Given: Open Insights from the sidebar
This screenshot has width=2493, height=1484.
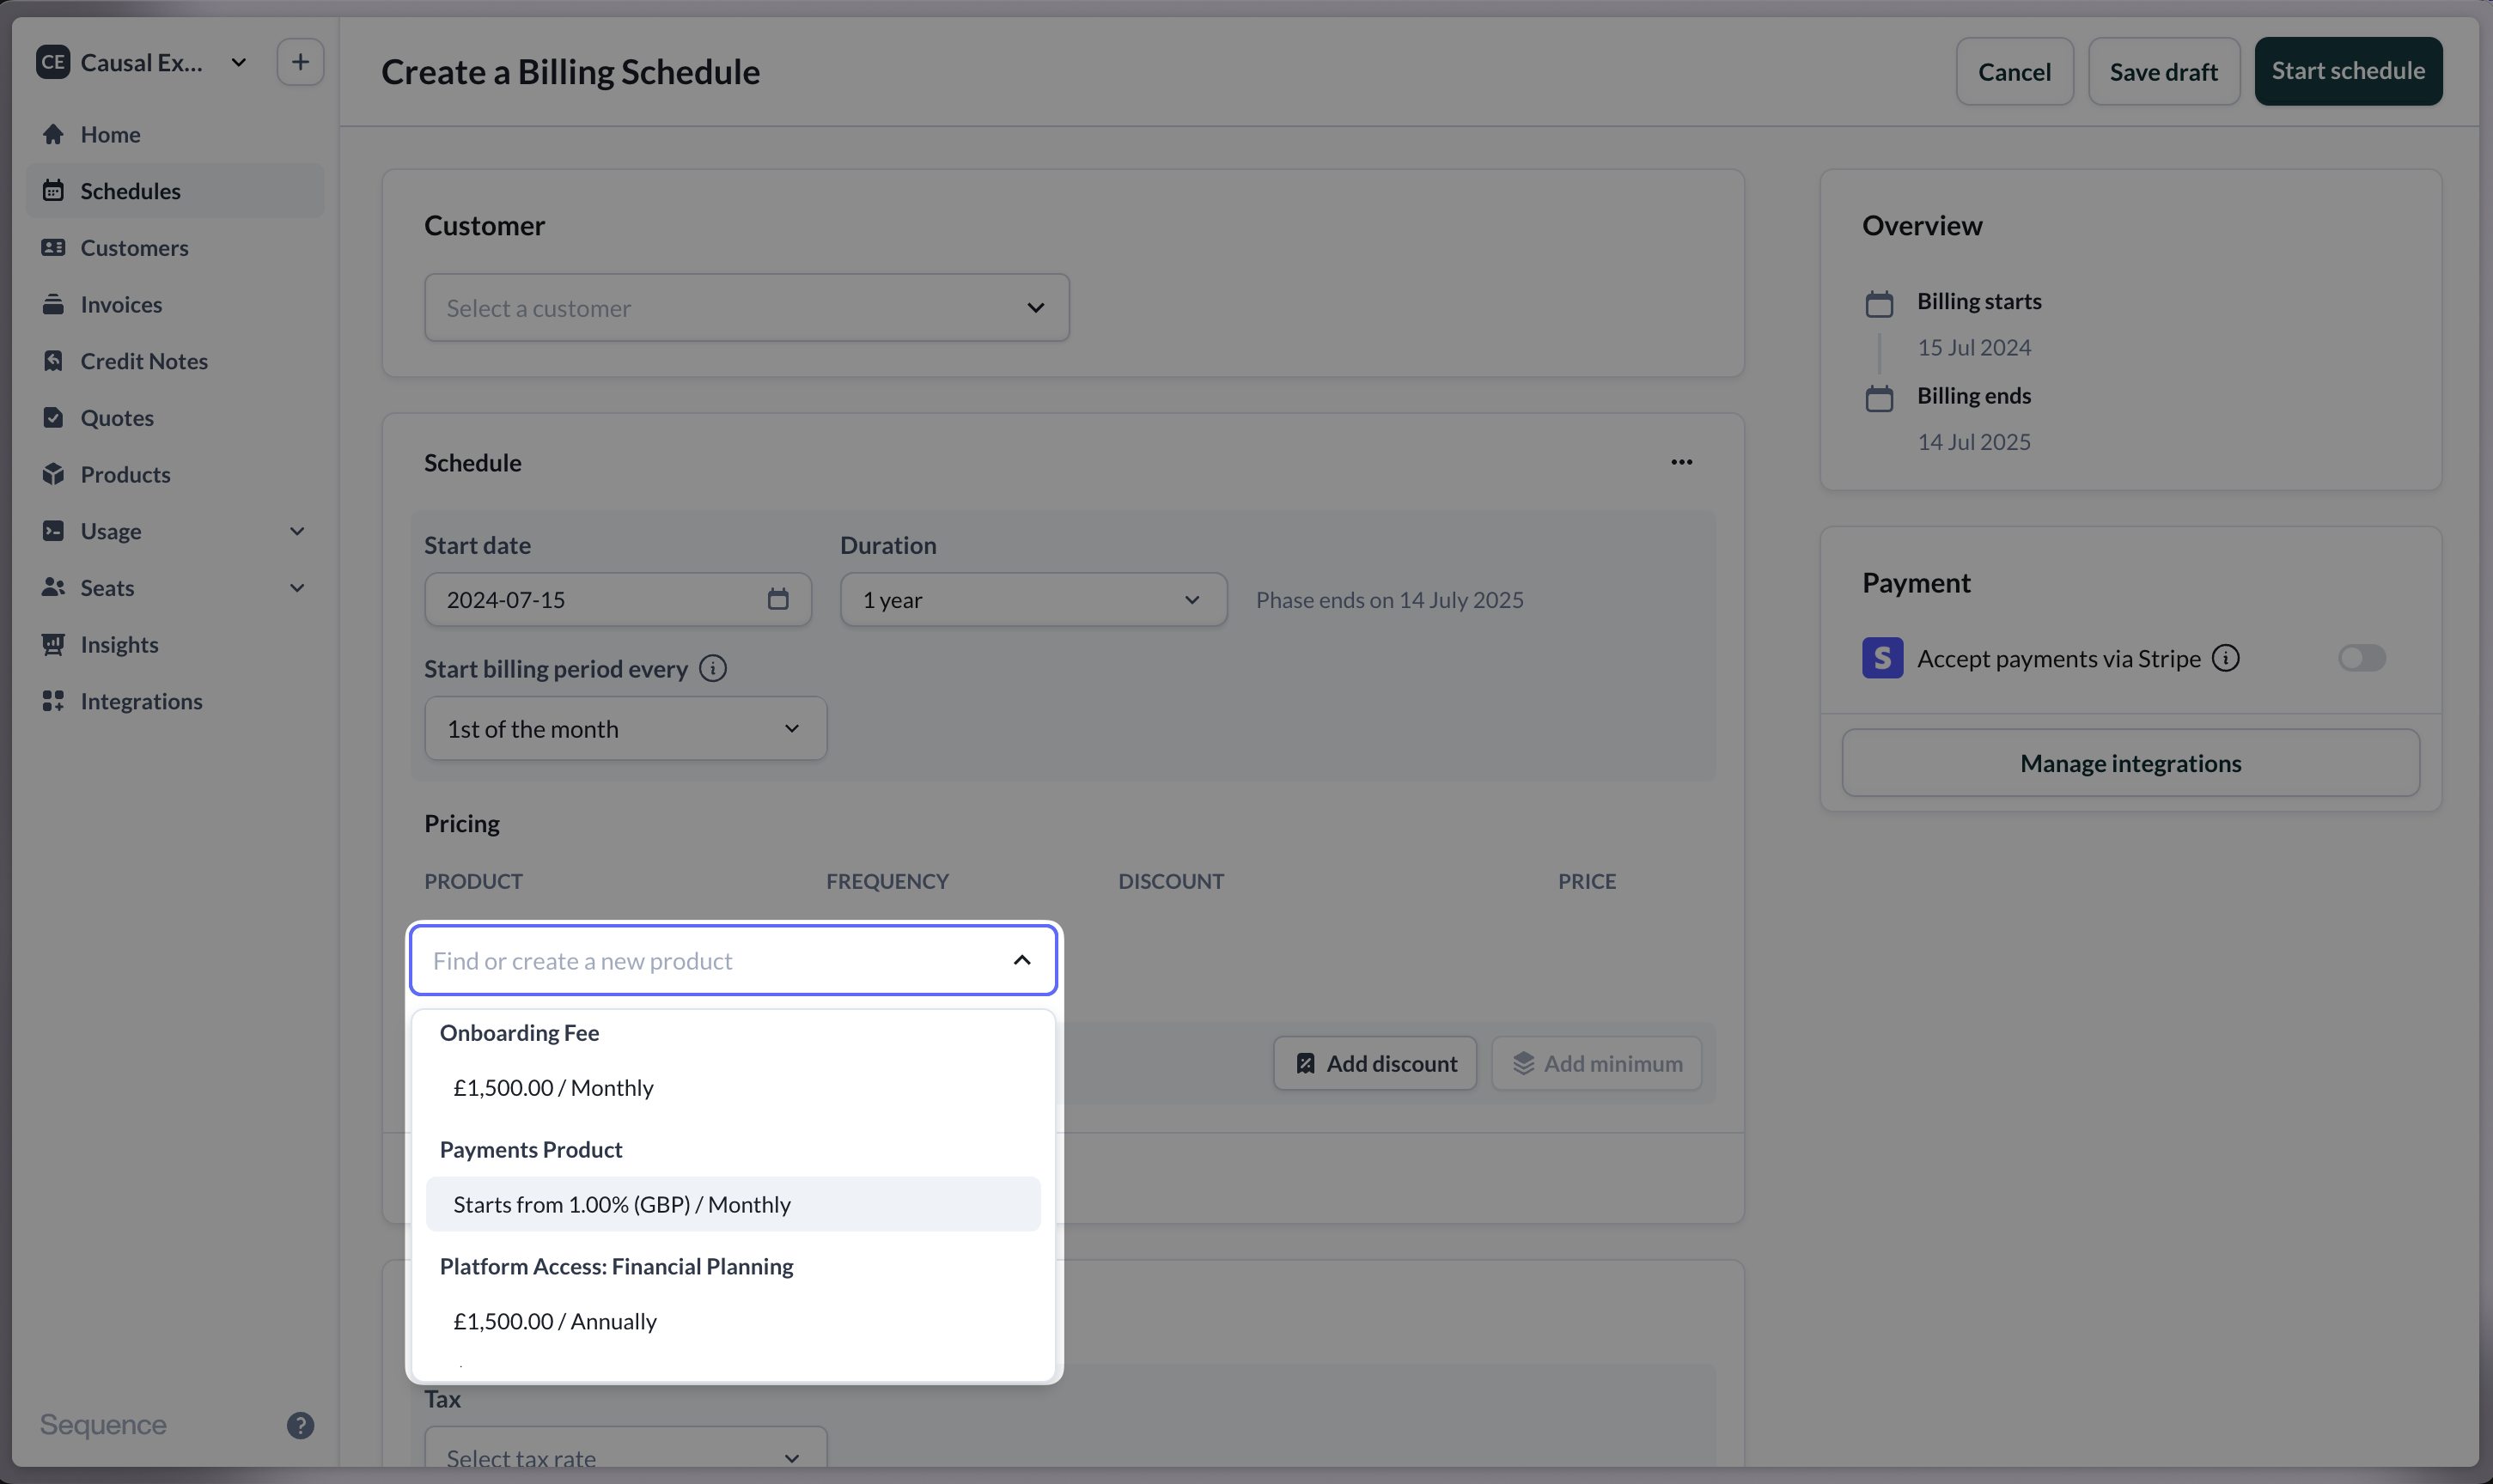Looking at the screenshot, I should 175,644.
